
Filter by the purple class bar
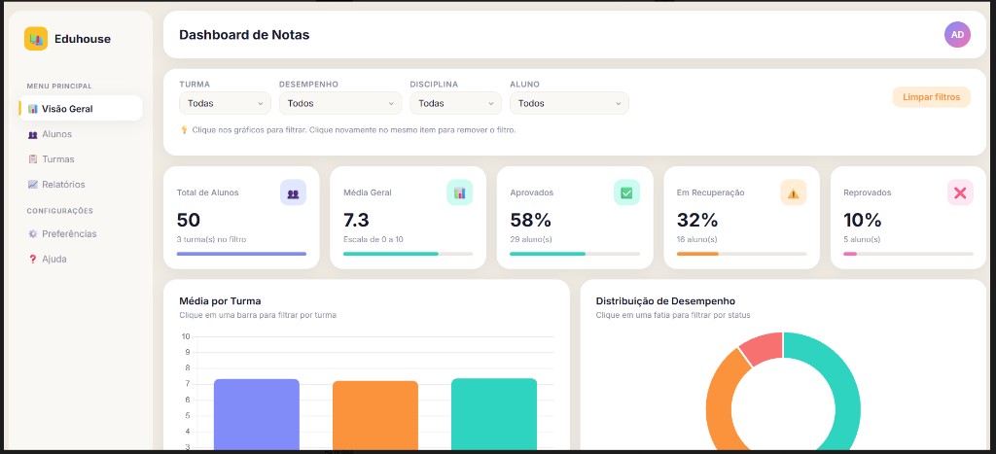click(x=257, y=415)
